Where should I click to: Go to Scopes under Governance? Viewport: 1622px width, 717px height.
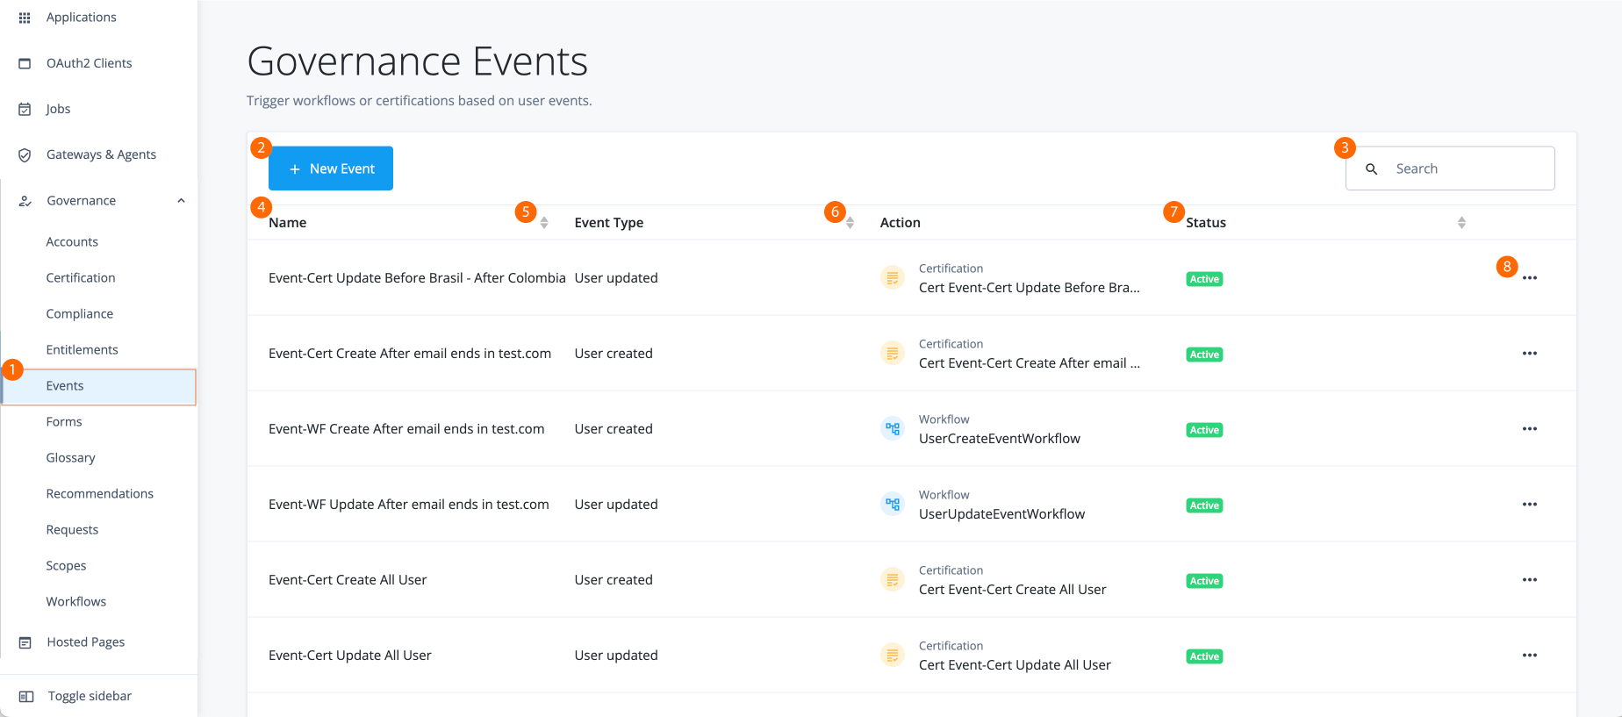tap(66, 566)
